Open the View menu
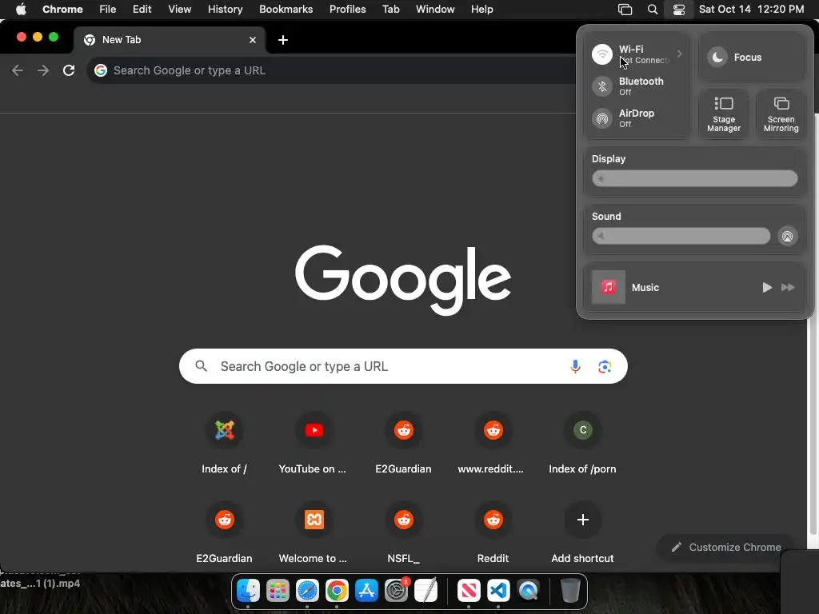This screenshot has height=614, width=819. click(x=179, y=10)
